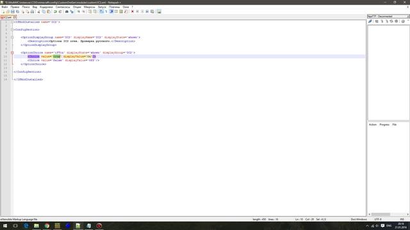Click the Find binoculars toolbar icon
410x230 pixels.
[x=67, y=11]
